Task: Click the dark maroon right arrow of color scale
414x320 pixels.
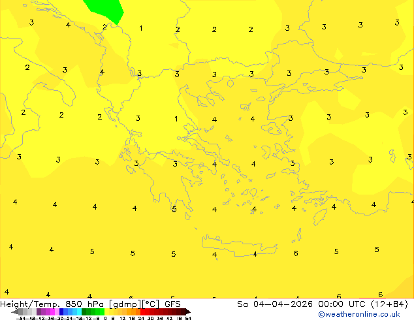Action: point(188,312)
